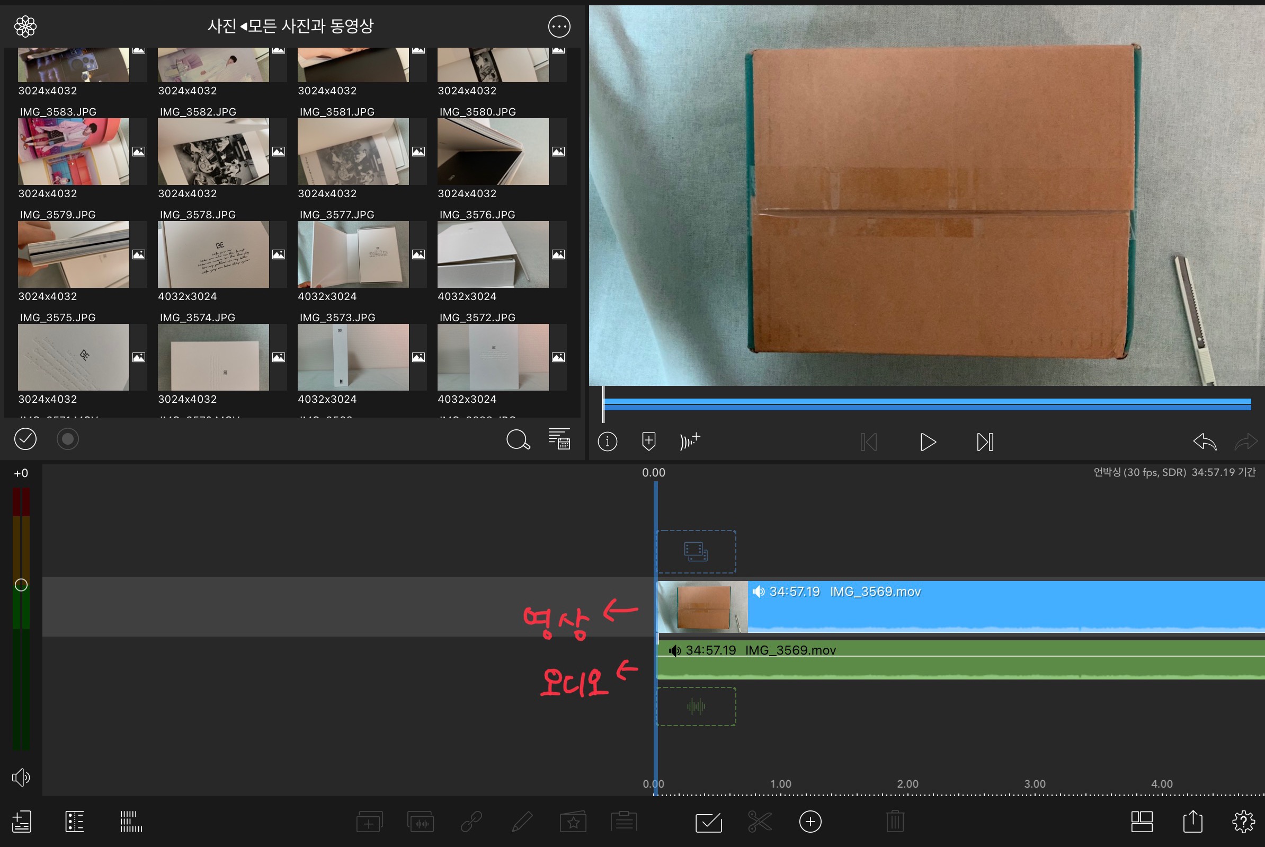
Task: Toggle the select checkmark circle in the library
Action: (x=25, y=439)
